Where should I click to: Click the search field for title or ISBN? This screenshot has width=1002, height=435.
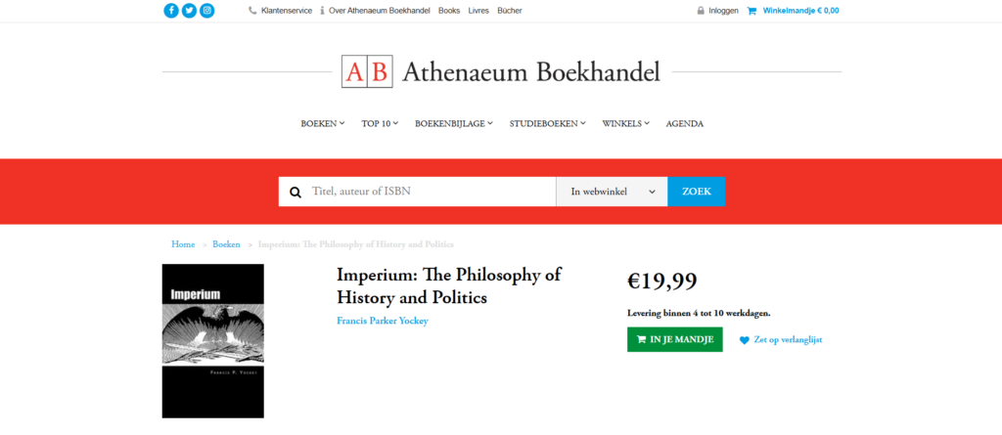tap(431, 192)
